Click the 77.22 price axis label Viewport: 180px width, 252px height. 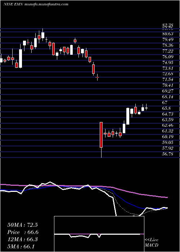coord(168,51)
